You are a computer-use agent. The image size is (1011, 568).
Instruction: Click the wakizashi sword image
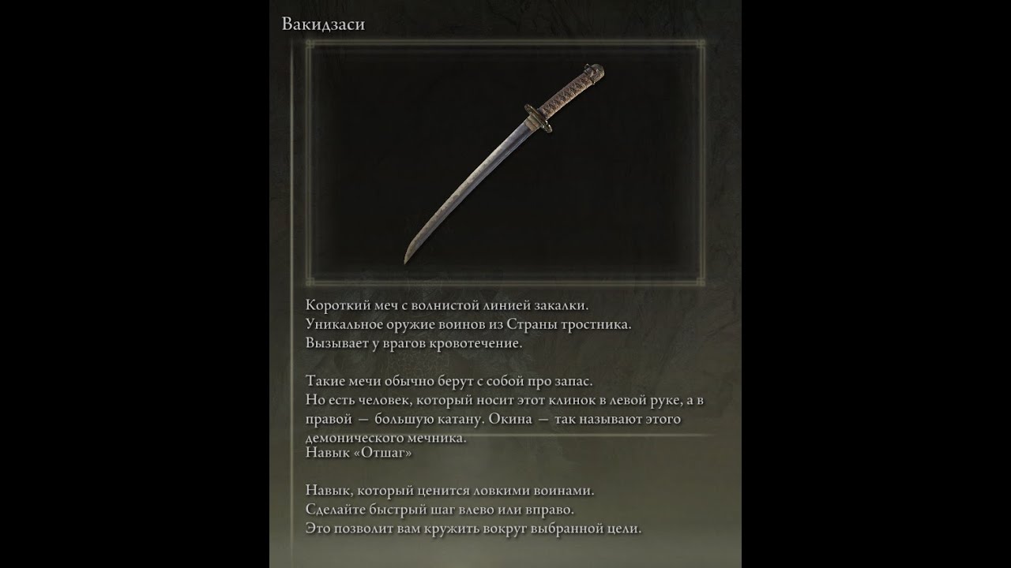tap(505, 163)
